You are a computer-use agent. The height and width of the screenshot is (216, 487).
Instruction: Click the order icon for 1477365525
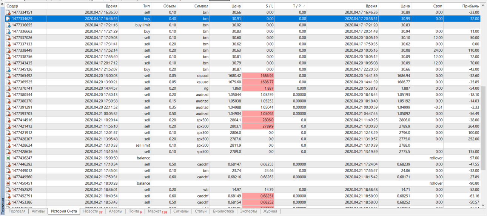(8, 82)
